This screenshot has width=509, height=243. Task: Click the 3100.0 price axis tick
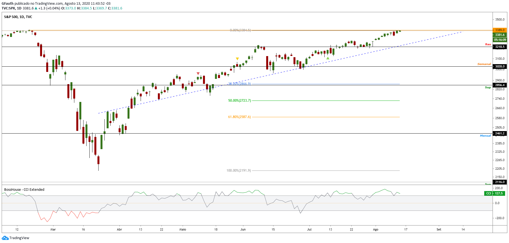[500, 59]
